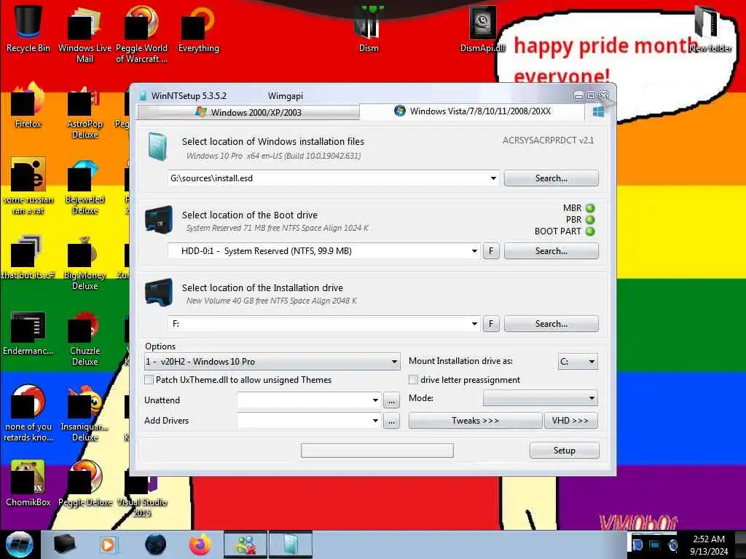Enable Patch UxTheme.dll checkbox
Viewport: 746px width, 559px height.
pos(149,380)
